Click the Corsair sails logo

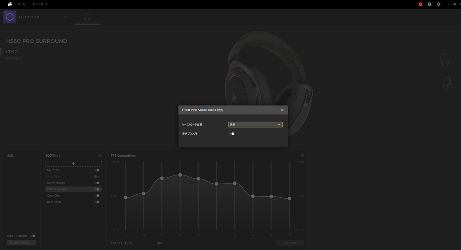[x=10, y=4]
